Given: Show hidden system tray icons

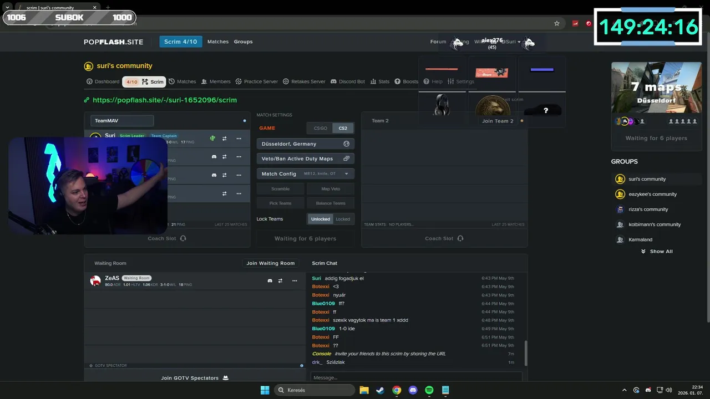Looking at the screenshot, I should pos(624,390).
